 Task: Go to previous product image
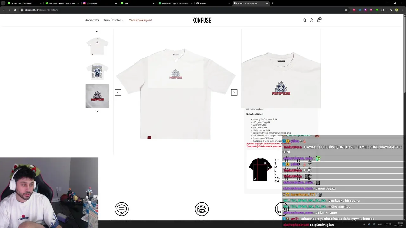[118, 92]
